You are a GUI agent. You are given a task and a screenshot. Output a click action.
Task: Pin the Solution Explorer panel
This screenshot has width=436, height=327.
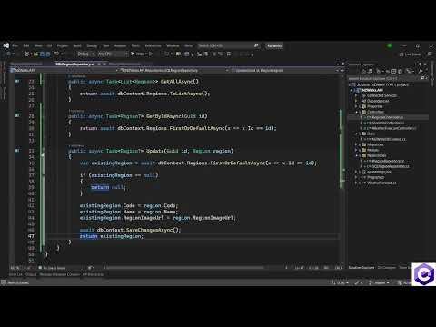tap(421, 64)
